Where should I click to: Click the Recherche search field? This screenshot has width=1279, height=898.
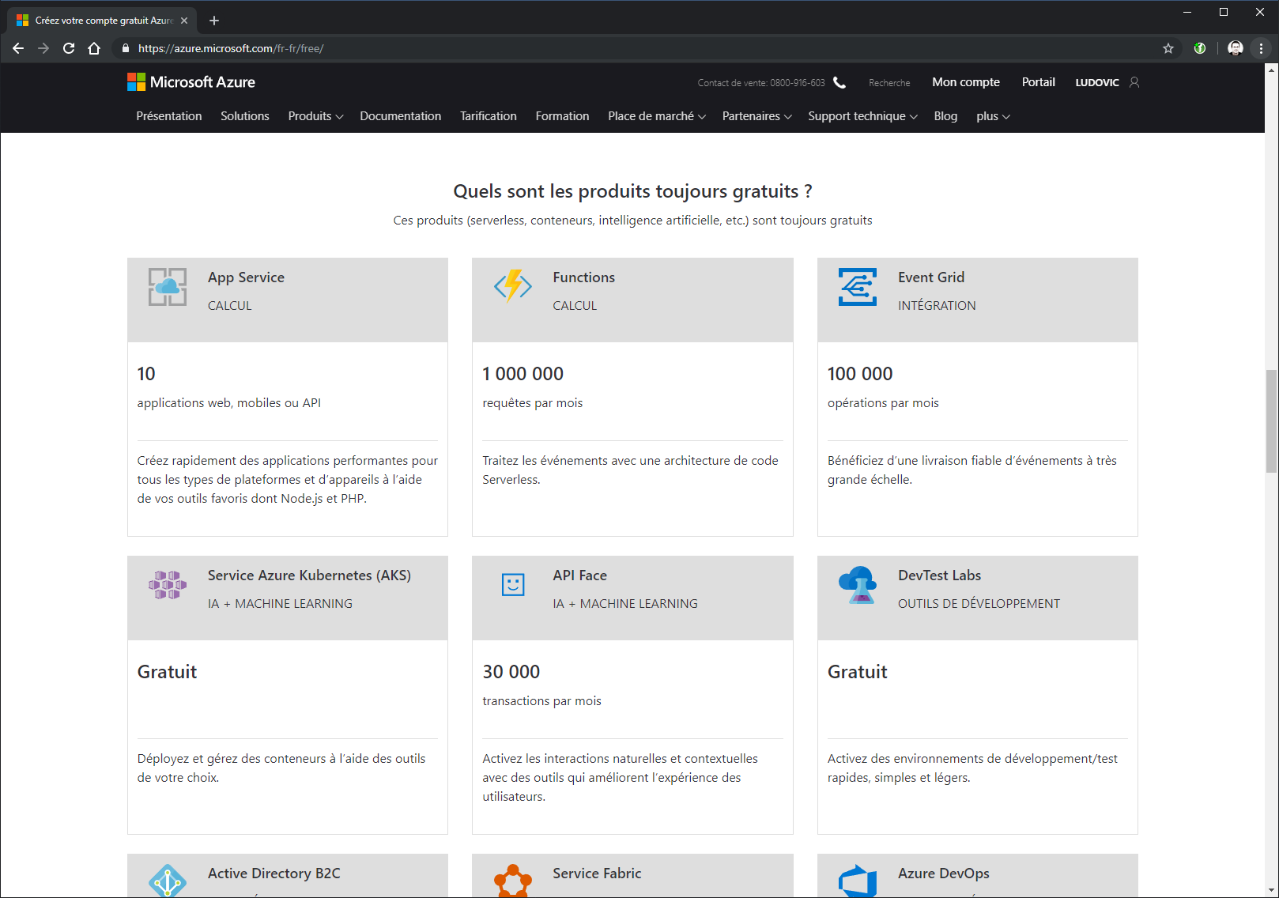(889, 83)
